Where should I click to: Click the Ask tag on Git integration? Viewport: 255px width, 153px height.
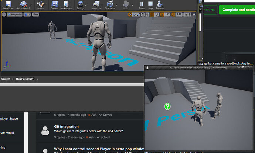tap(90, 137)
